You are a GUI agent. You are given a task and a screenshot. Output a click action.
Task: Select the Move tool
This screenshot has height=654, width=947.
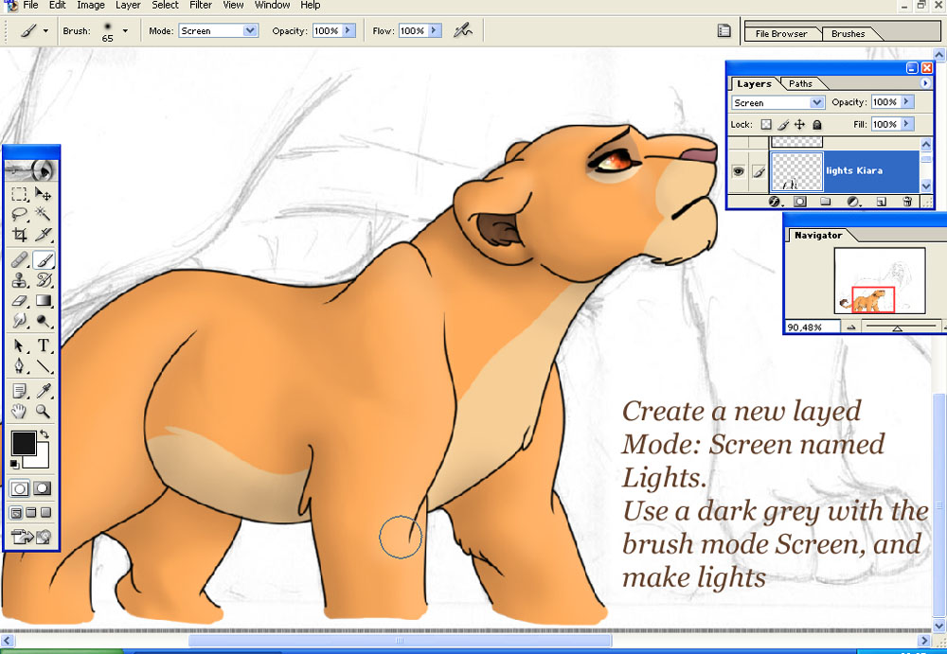(x=43, y=194)
